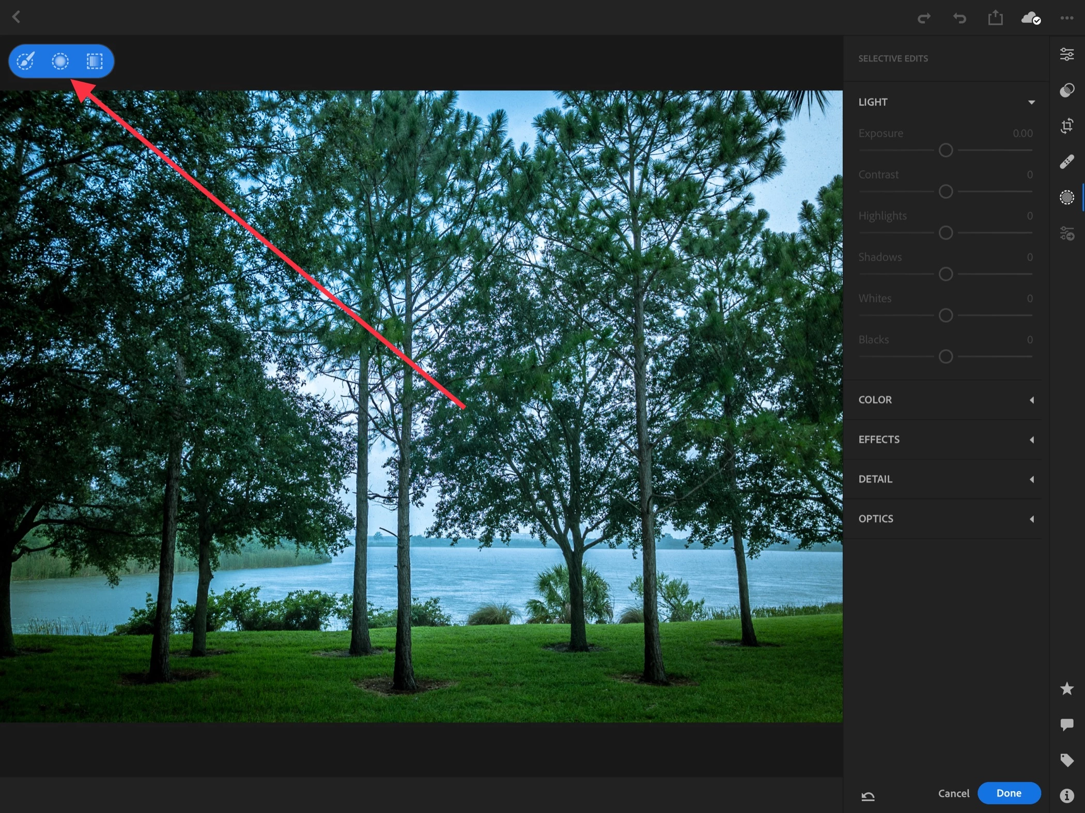Open the Crop and rotate tool
The width and height of the screenshot is (1085, 813).
click(1066, 126)
